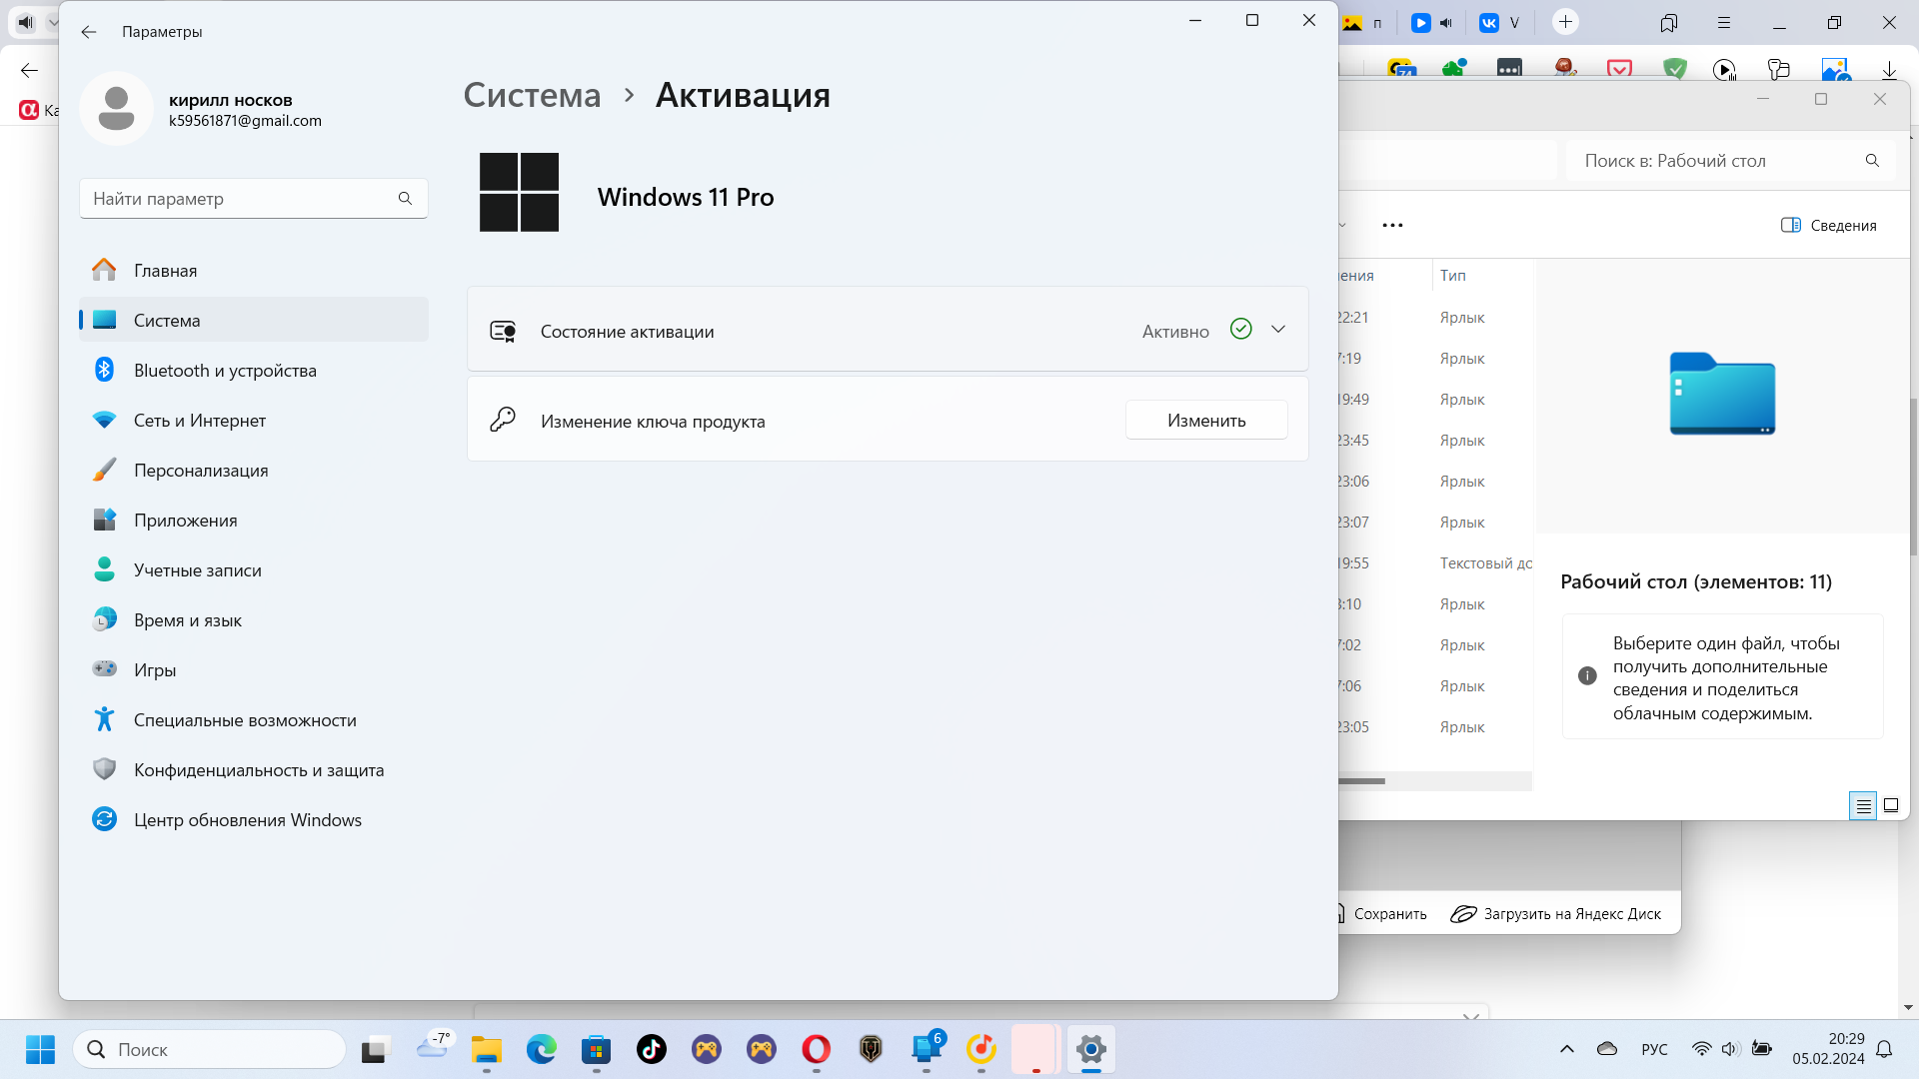Open the user account profile picture
Viewport: 1919px width, 1079px height.
[x=116, y=109]
